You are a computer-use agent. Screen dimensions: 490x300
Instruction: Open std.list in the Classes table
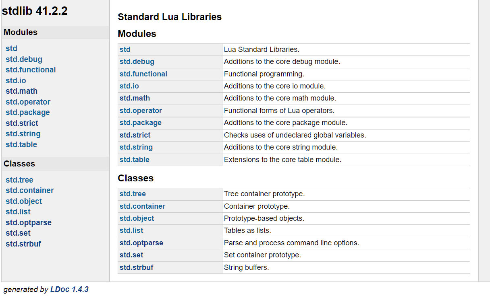coord(131,230)
